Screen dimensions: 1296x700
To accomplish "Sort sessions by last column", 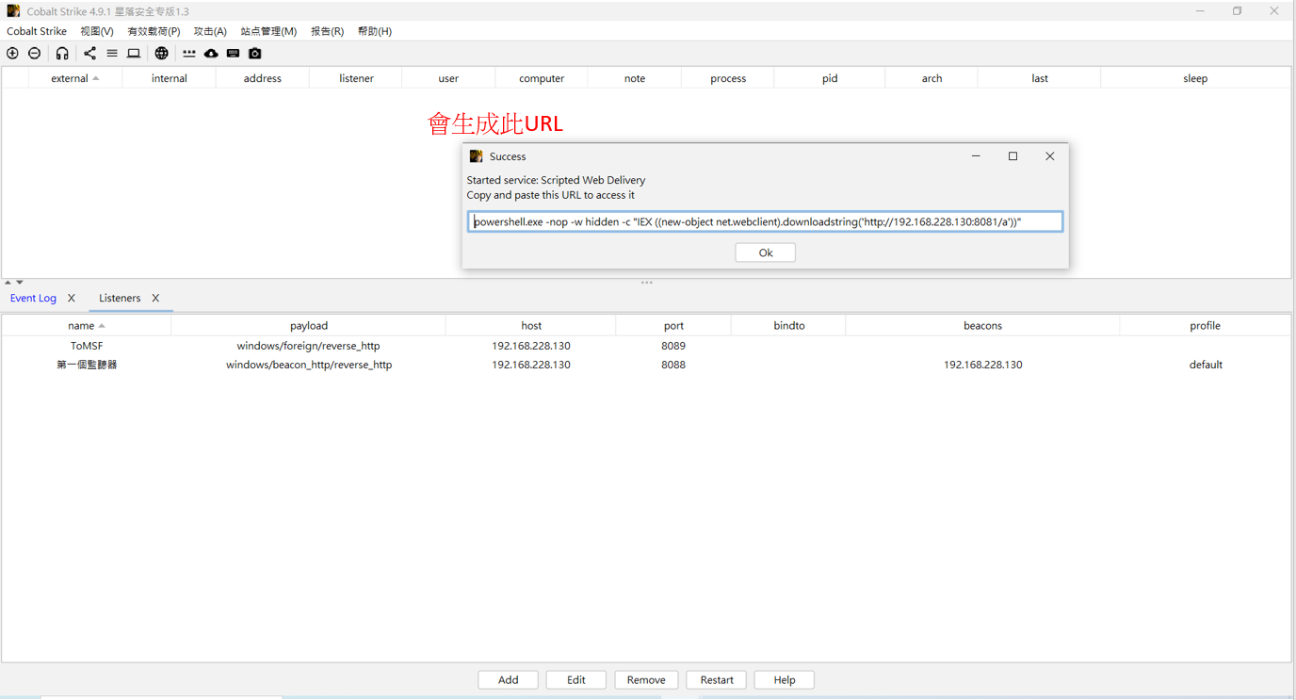I will click(1040, 78).
